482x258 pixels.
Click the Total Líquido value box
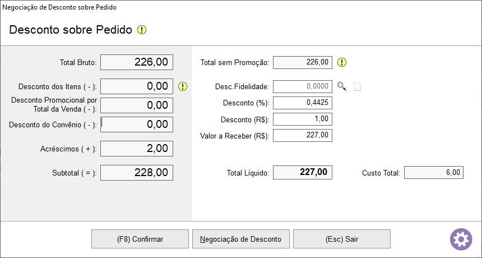pos(303,172)
